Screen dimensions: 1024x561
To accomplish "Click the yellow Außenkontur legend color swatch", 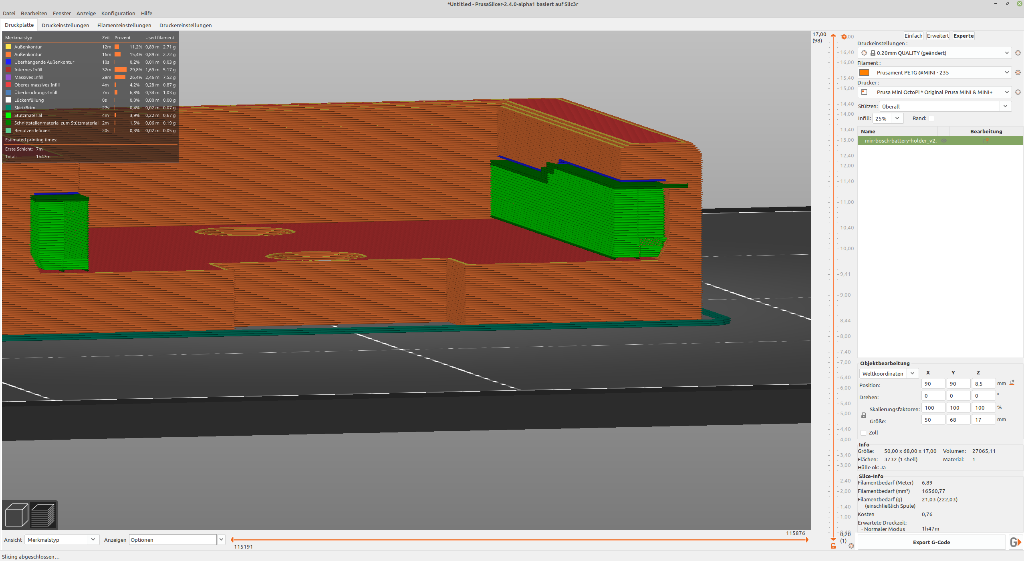I will tap(8, 47).
